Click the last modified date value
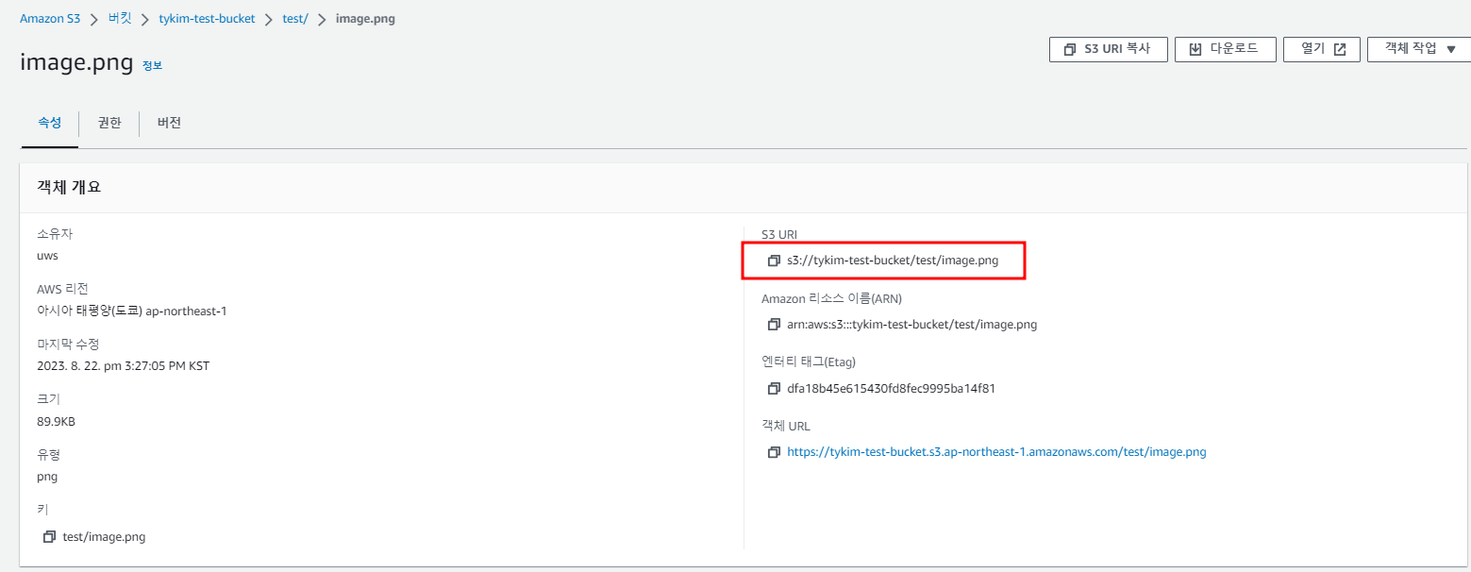Image resolution: width=1471 pixels, height=572 pixels. click(123, 365)
